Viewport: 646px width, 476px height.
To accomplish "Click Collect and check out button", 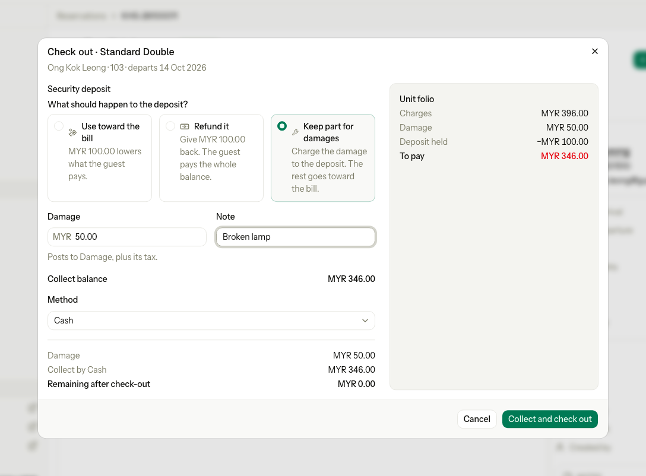I will click(x=550, y=419).
